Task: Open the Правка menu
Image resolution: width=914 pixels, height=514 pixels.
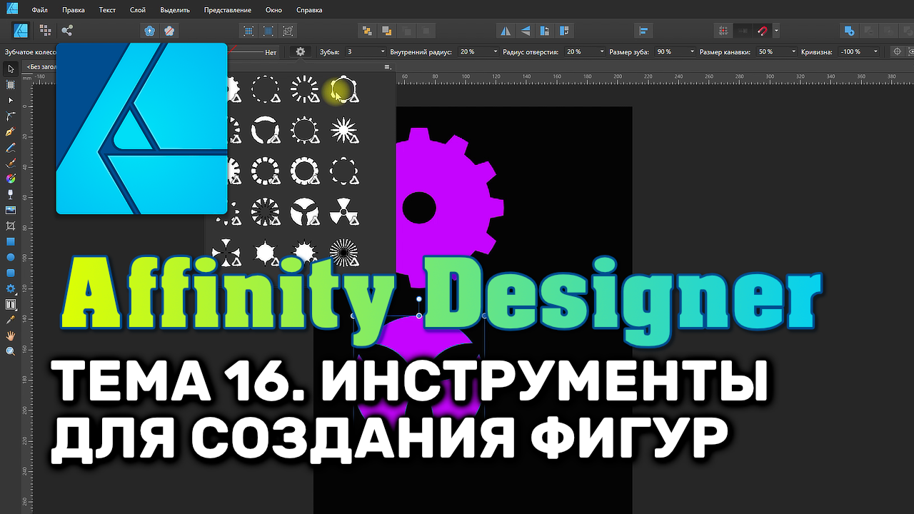Action: coord(73,10)
